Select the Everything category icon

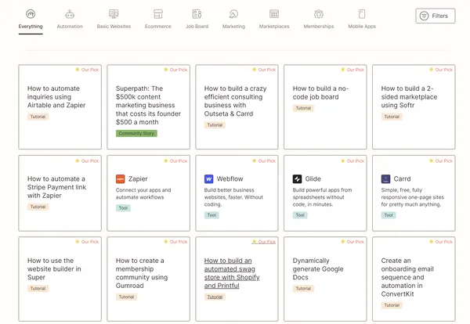[x=31, y=14]
